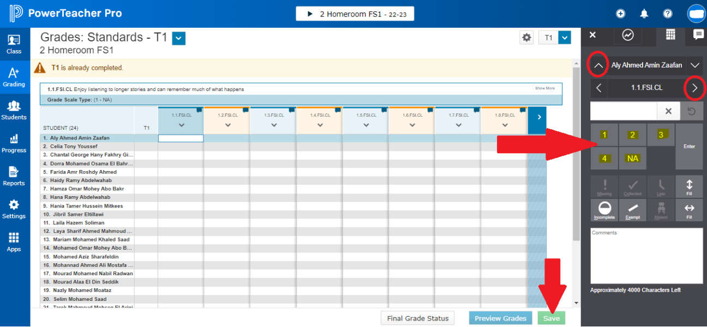Screen dimensions: 707x327
Task: Click the horizontal Fill button
Action: tap(689, 210)
